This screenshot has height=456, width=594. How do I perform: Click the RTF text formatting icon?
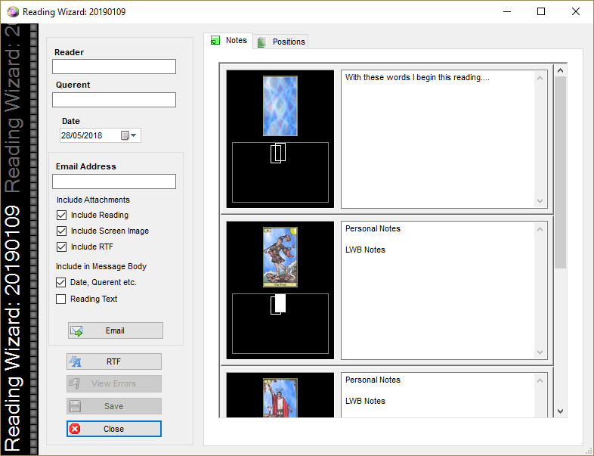tap(75, 361)
